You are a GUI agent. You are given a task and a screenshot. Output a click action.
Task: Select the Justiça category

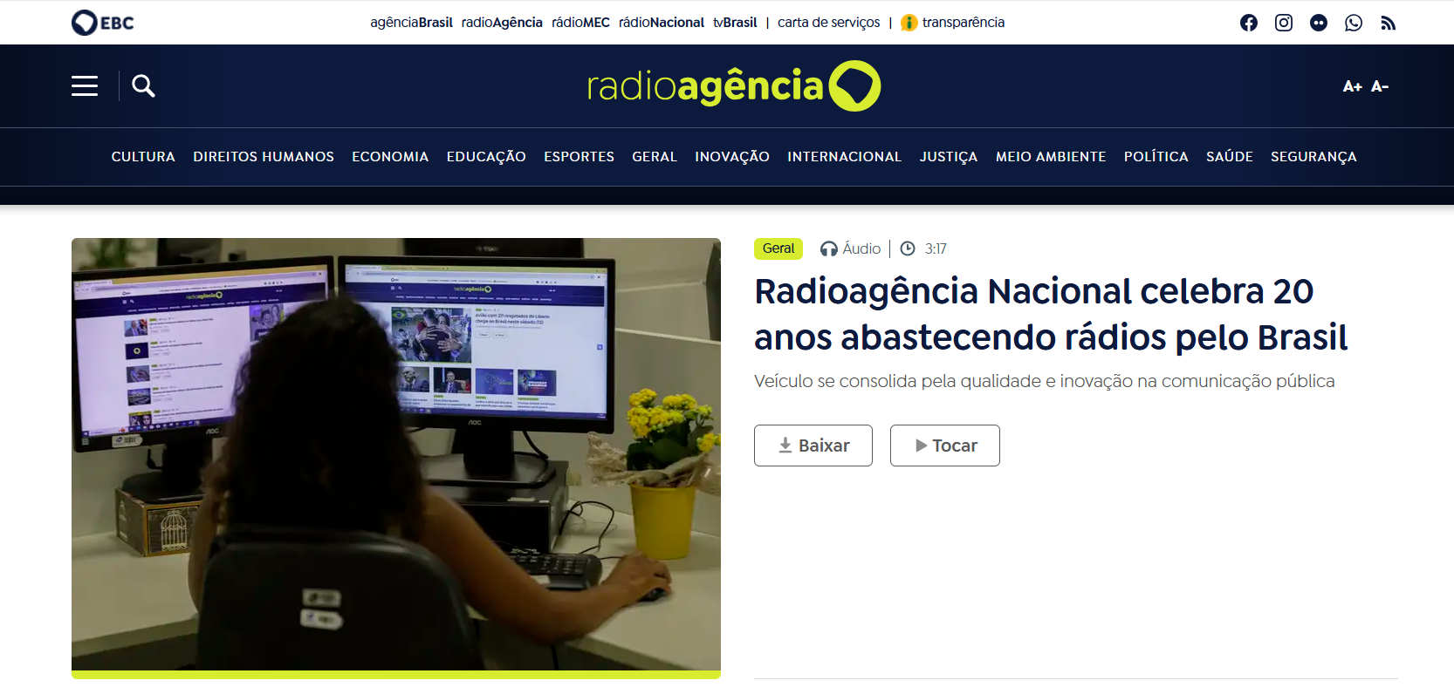tap(949, 157)
